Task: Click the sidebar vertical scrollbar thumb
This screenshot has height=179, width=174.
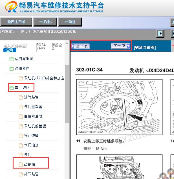Action: [x=67, y=94]
